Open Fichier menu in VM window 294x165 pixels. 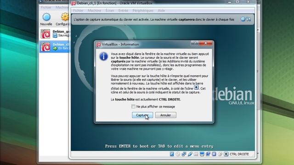78,11
